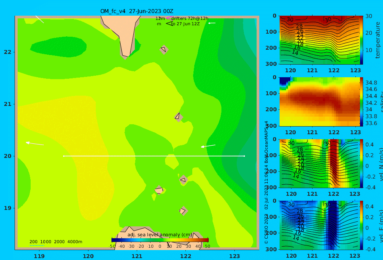Click latitude label 19 on the main map

(x=8, y=208)
